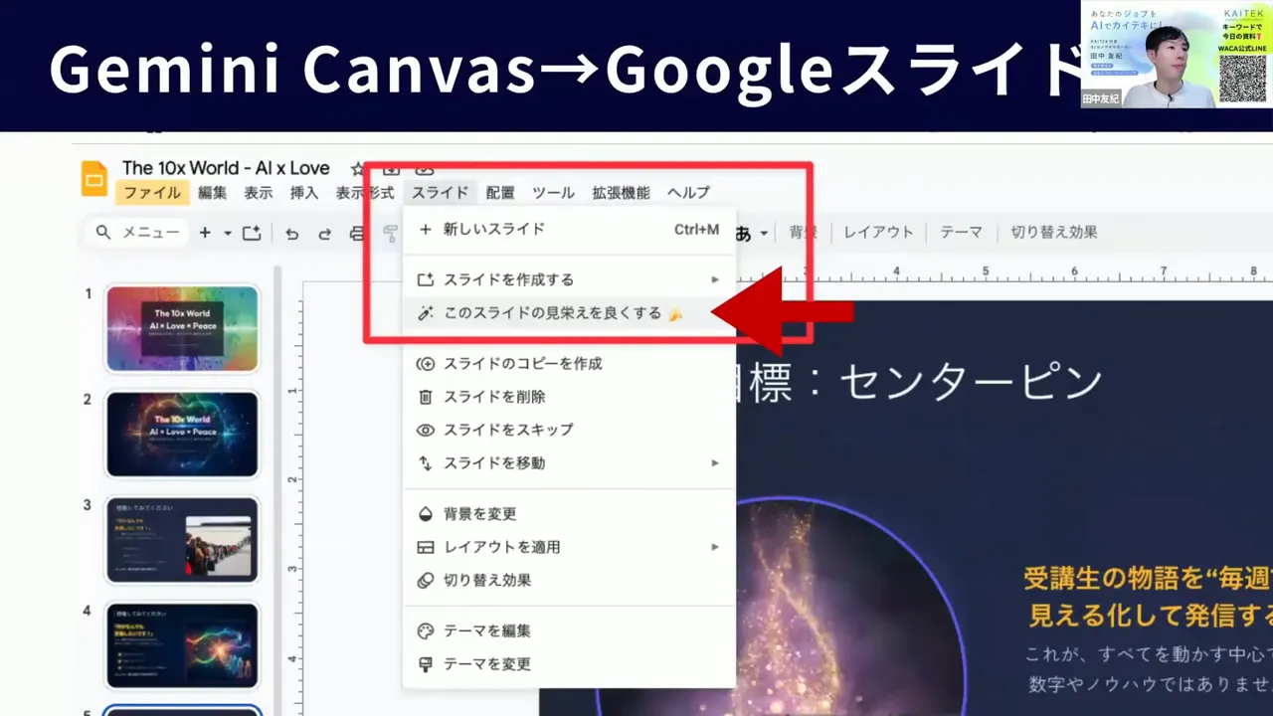
Task: Toggle star to favorite the presentation
Action: (x=357, y=169)
